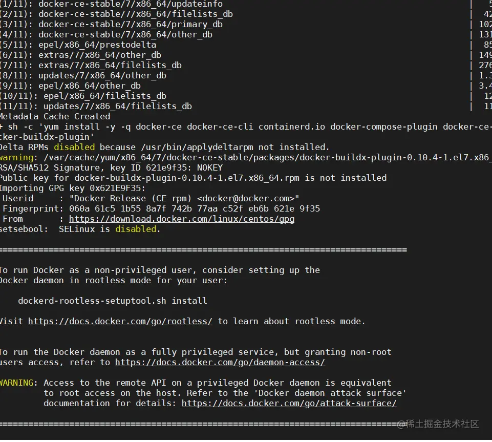Click 'dockerd-rootless-setuptool.sh install' command
Screen dimensions: 492x442
(112, 301)
